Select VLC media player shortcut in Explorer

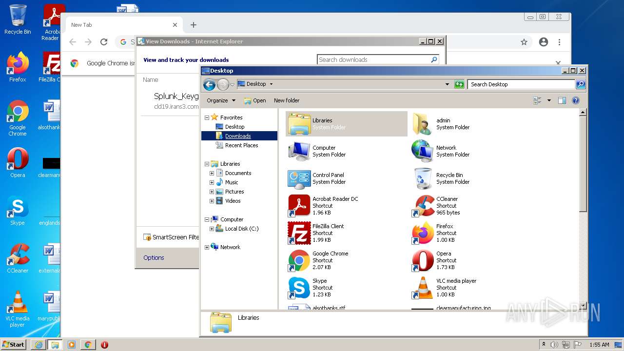[x=422, y=288]
